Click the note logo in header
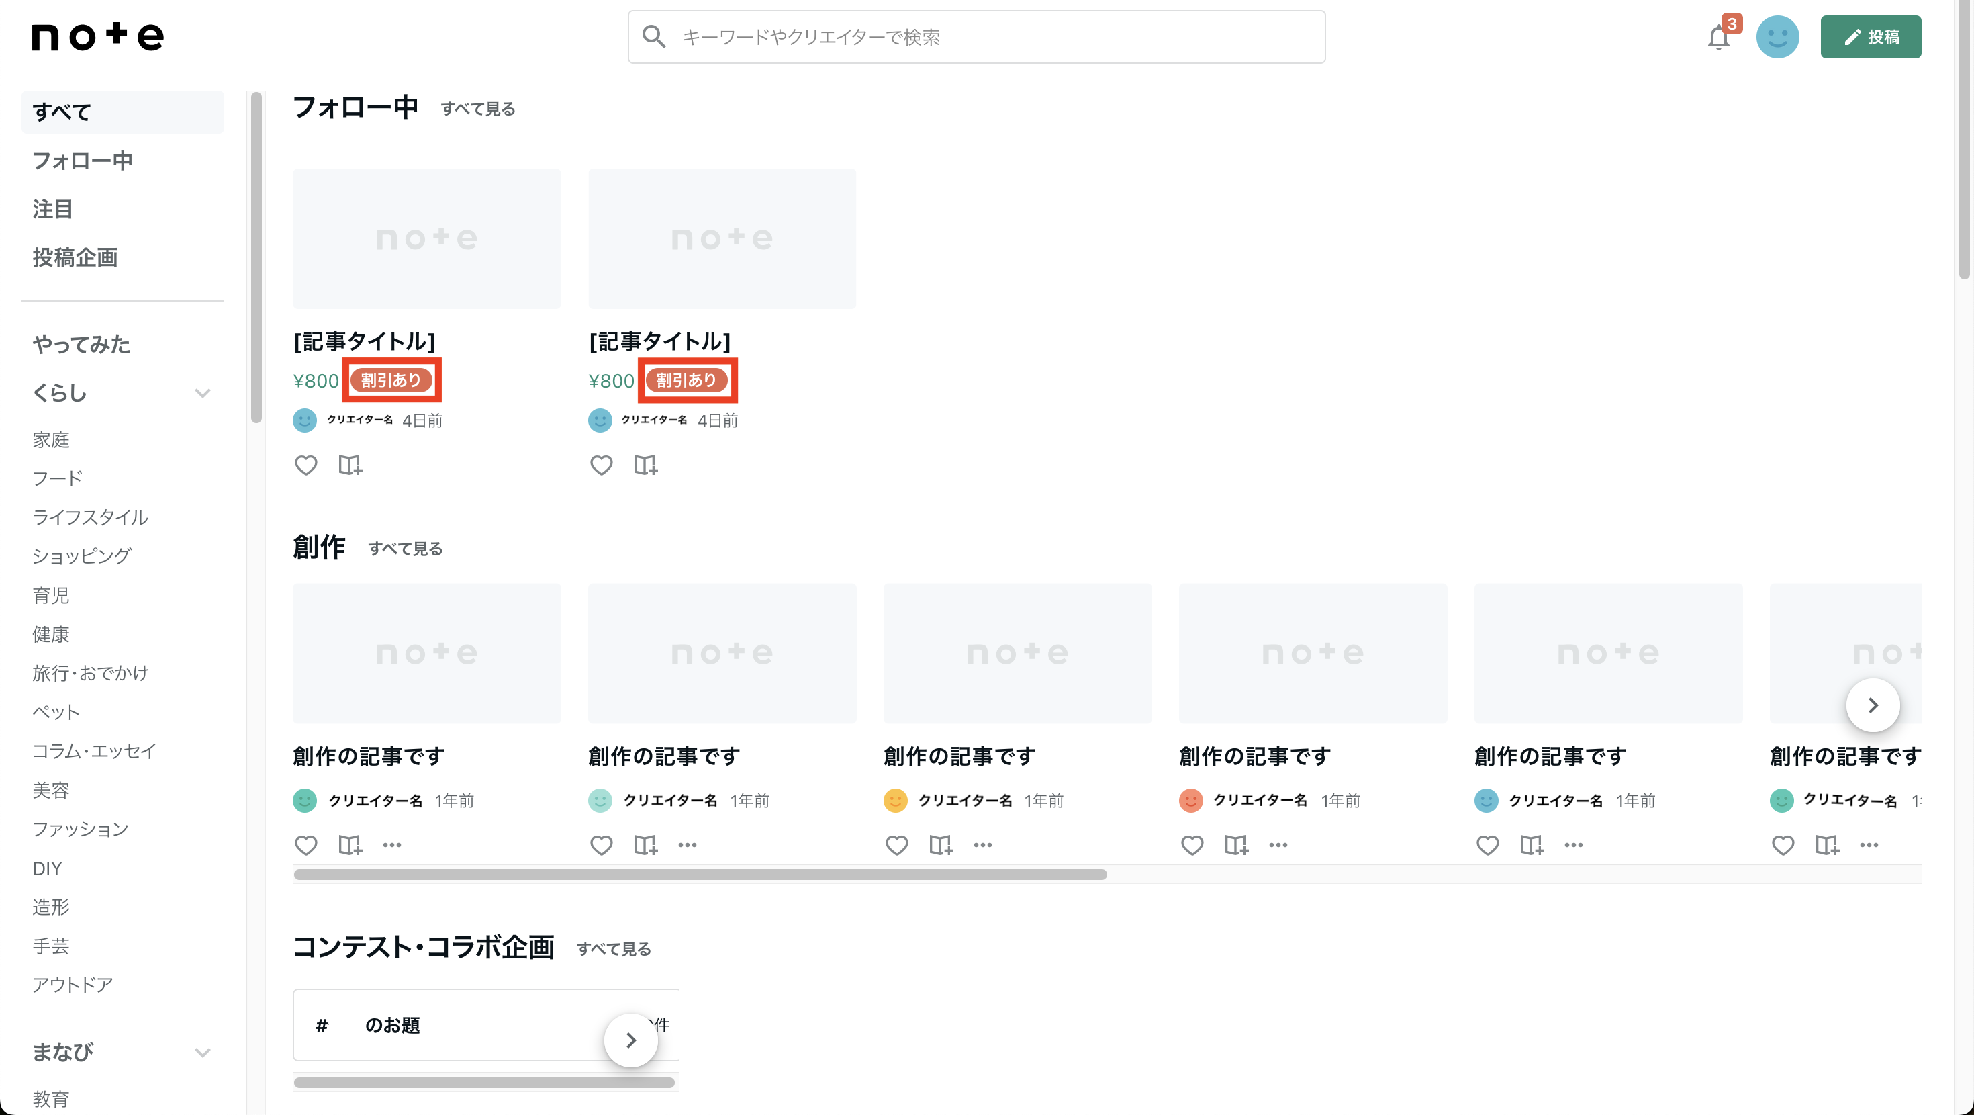This screenshot has width=1974, height=1115. (97, 36)
